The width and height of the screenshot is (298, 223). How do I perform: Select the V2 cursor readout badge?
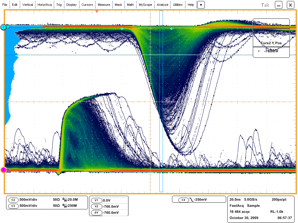tap(97, 206)
